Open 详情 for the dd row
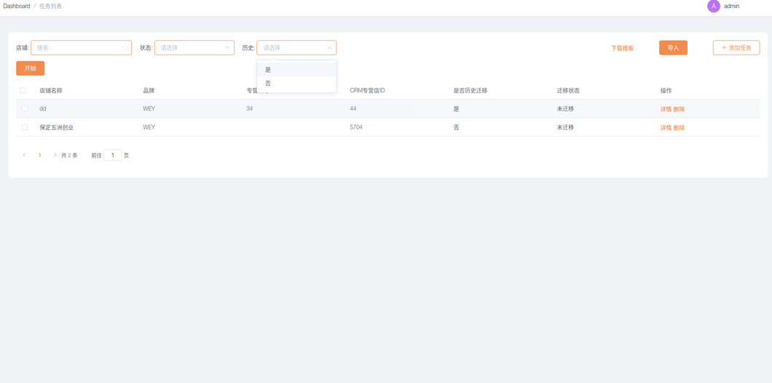The image size is (772, 383). (666, 109)
